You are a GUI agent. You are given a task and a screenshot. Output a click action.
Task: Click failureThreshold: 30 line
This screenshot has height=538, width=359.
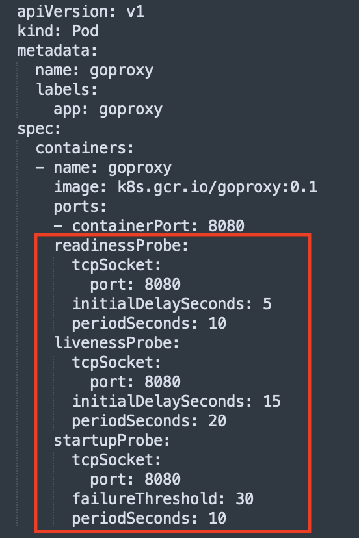(x=163, y=499)
